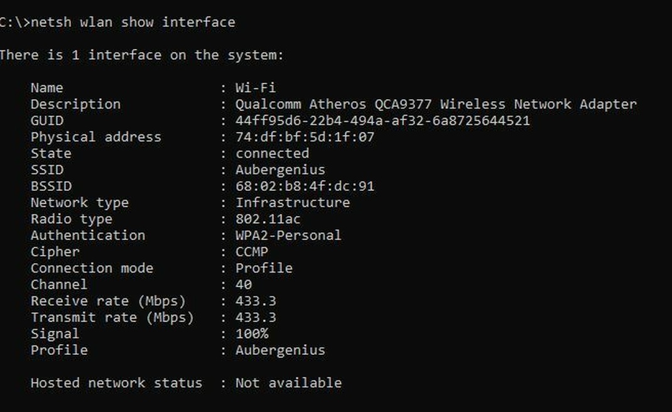672x412 pixels.
Task: Click the 'Not available' hosted network status
Action: click(288, 383)
